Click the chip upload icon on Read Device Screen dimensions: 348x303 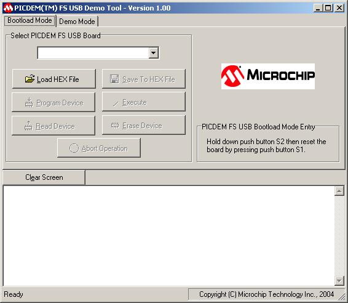tap(28, 126)
